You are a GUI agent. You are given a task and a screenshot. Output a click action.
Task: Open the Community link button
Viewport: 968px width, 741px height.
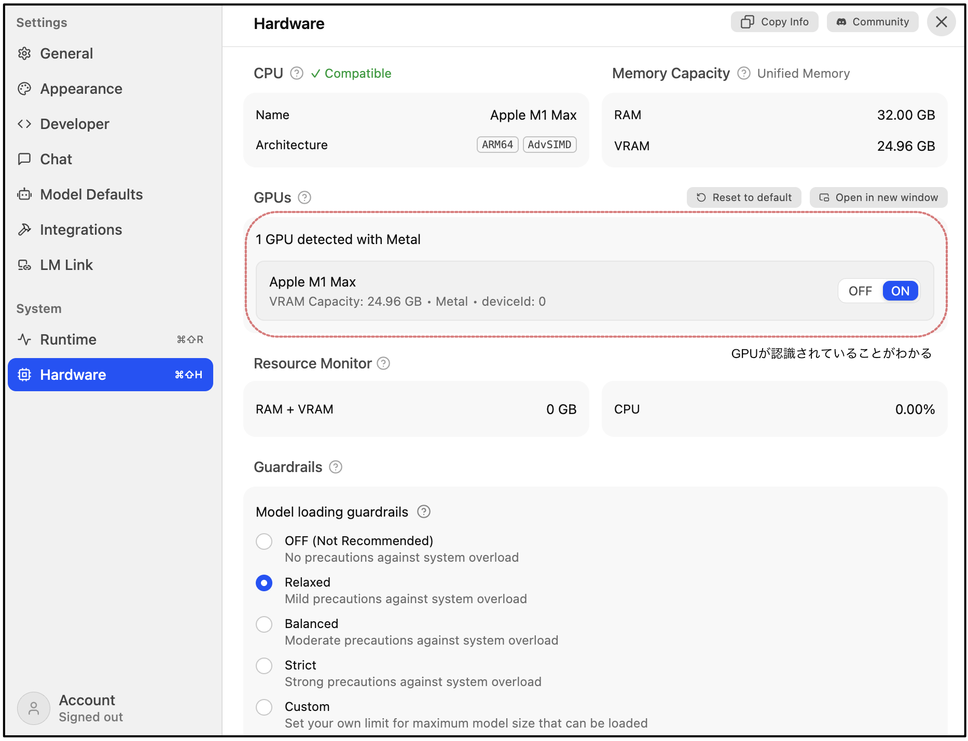pos(873,22)
